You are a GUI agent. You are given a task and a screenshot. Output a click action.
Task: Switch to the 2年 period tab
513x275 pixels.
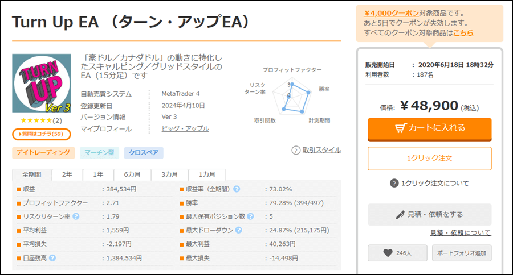point(67,174)
